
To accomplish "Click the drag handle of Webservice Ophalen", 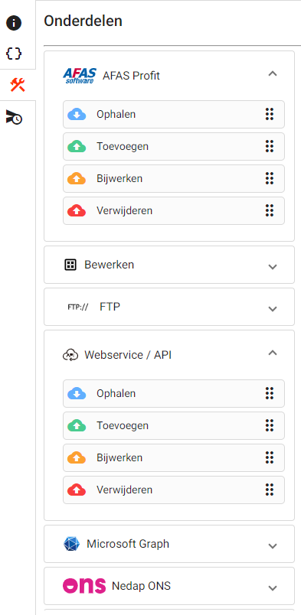I will coord(269,393).
